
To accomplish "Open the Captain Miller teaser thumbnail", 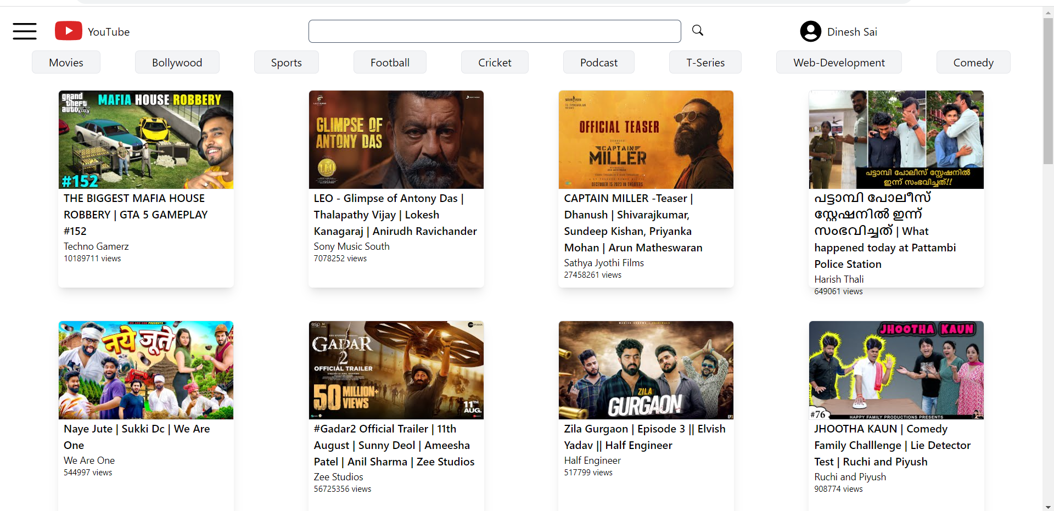I will [x=646, y=139].
